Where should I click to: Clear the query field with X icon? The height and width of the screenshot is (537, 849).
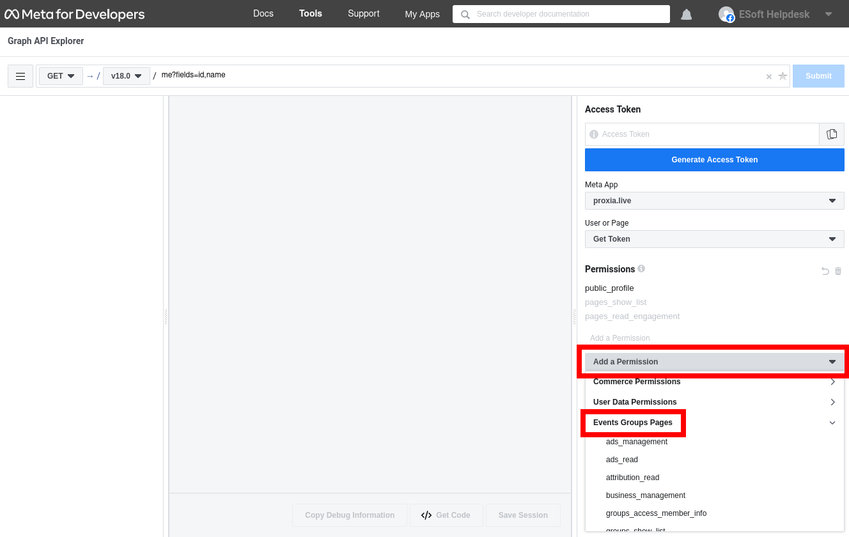point(769,77)
